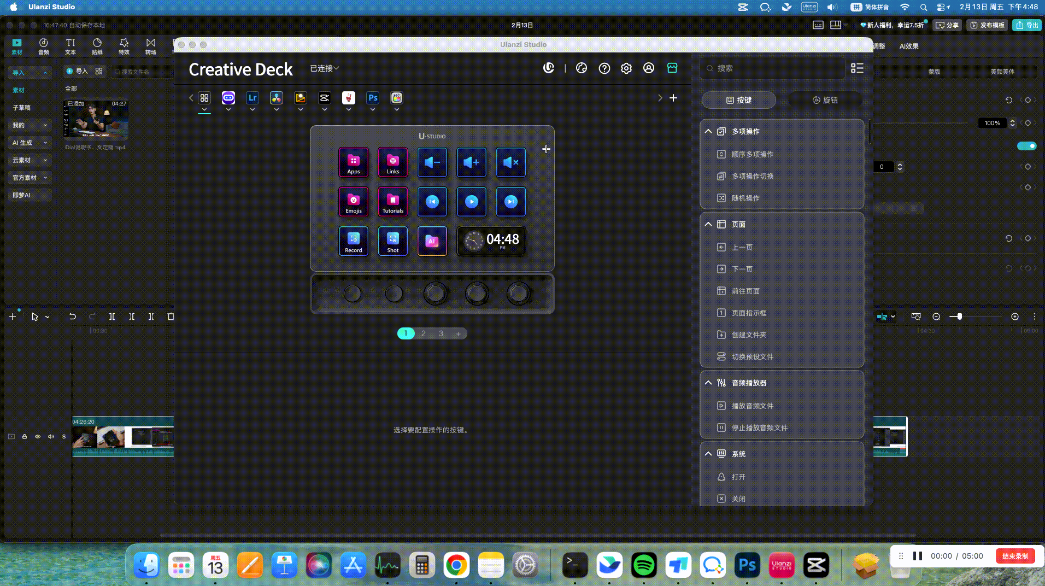Click the 结束录制 button
Image resolution: width=1045 pixels, height=586 pixels.
(x=1015, y=556)
